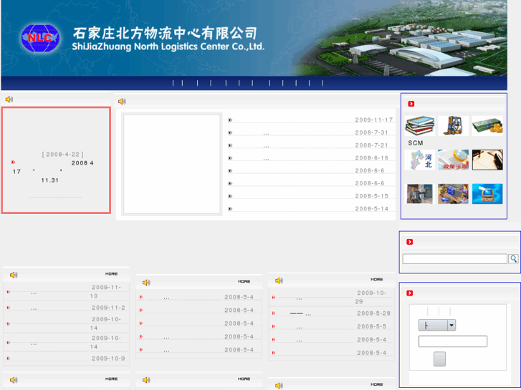Click the red arrow icon above the thumbnails grid
Viewport: 521px width, 390px height.
tap(411, 104)
